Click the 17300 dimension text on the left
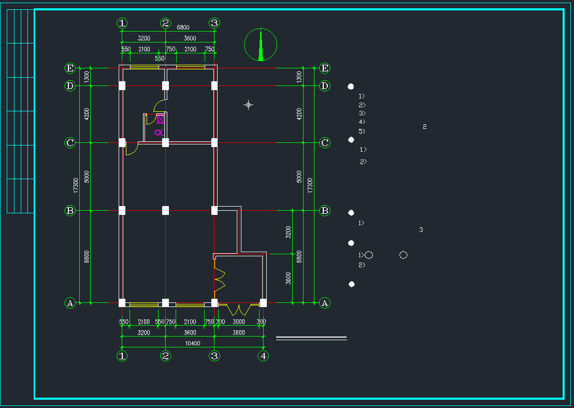The width and height of the screenshot is (574, 408). [x=76, y=185]
